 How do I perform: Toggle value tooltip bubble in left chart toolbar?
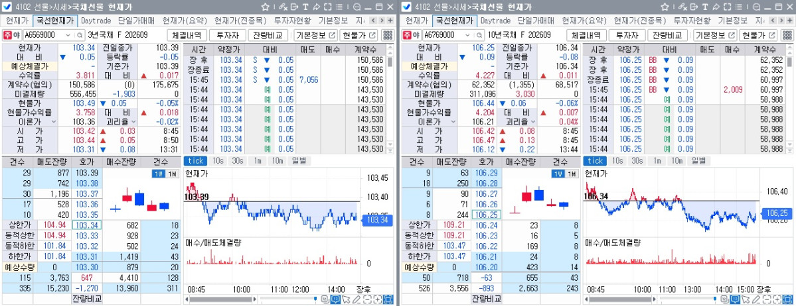335,299
